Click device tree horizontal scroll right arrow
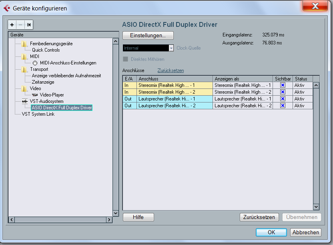 point(109,220)
